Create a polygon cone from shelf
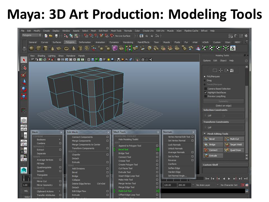The height and width of the screenshot is (202, 269). [52, 48]
